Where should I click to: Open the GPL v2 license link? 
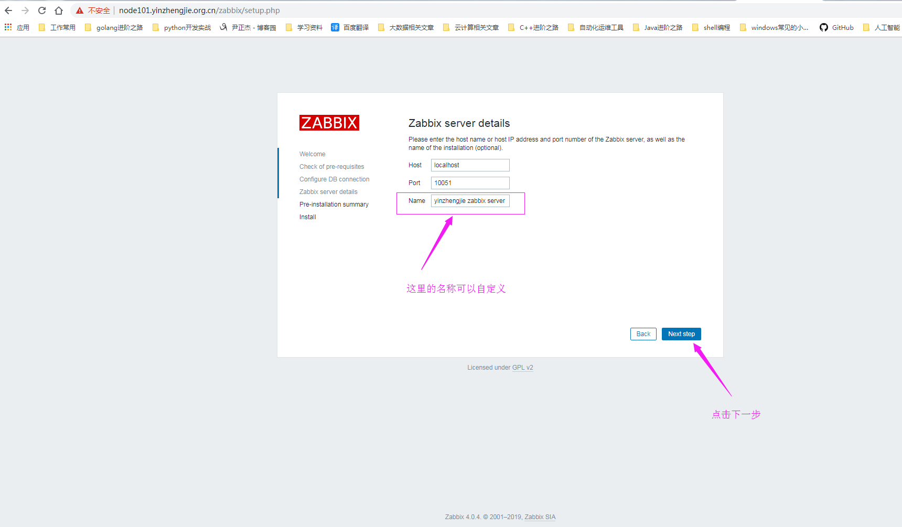coord(522,368)
